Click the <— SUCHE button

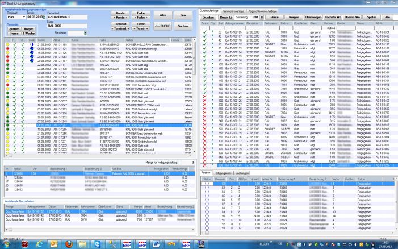pos(163,26)
